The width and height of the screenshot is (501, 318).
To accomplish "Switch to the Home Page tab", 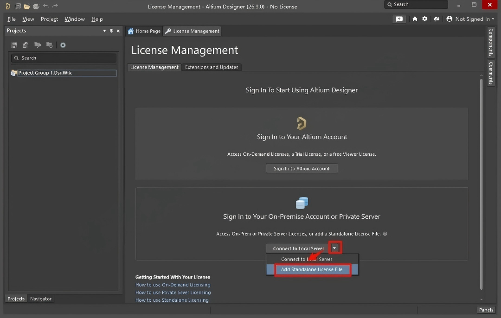I will point(144,31).
